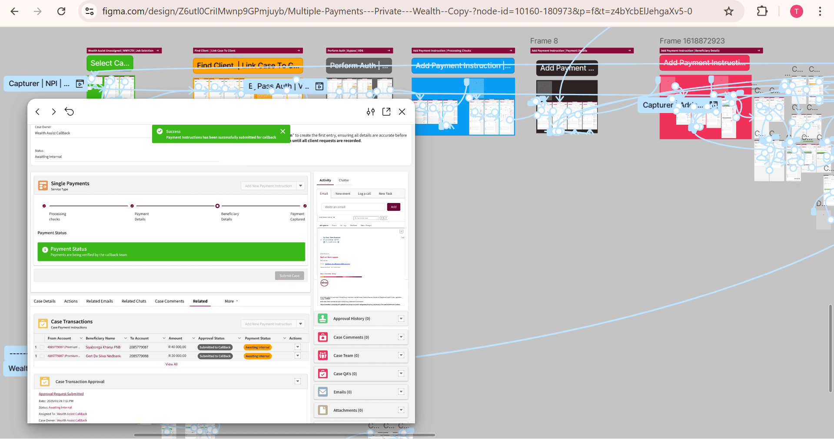The height and width of the screenshot is (439, 834).
Task: Close the prototype preview popup
Action: (402, 112)
